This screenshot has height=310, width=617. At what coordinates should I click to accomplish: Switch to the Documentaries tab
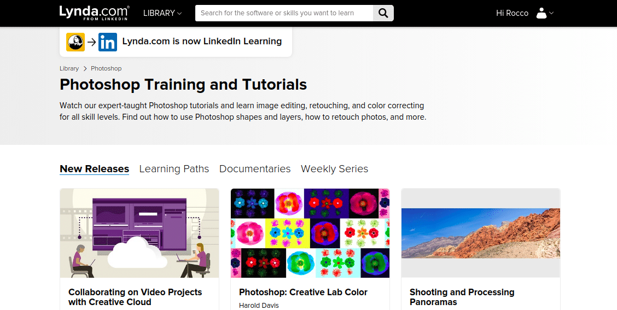click(x=254, y=169)
